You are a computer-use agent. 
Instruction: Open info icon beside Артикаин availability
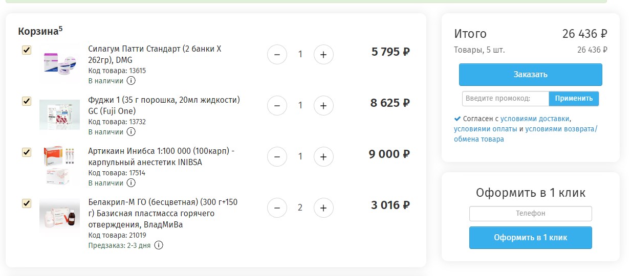[131, 183]
